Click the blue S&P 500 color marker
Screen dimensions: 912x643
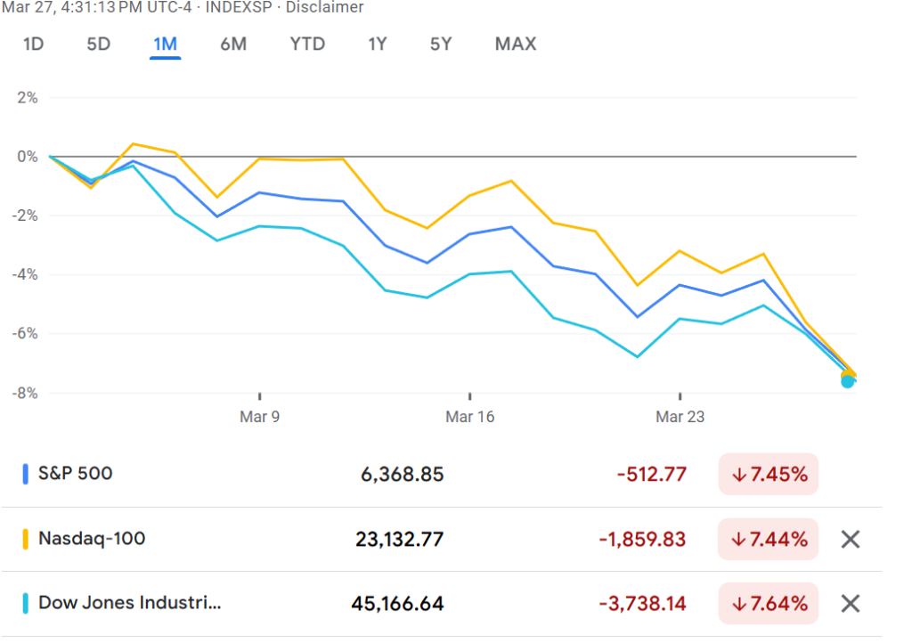tap(26, 474)
